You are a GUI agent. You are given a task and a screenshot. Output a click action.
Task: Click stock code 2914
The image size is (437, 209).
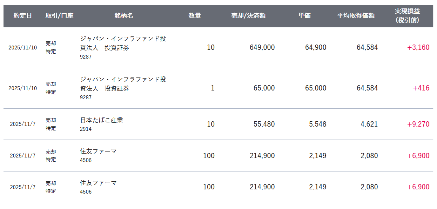[86, 129]
